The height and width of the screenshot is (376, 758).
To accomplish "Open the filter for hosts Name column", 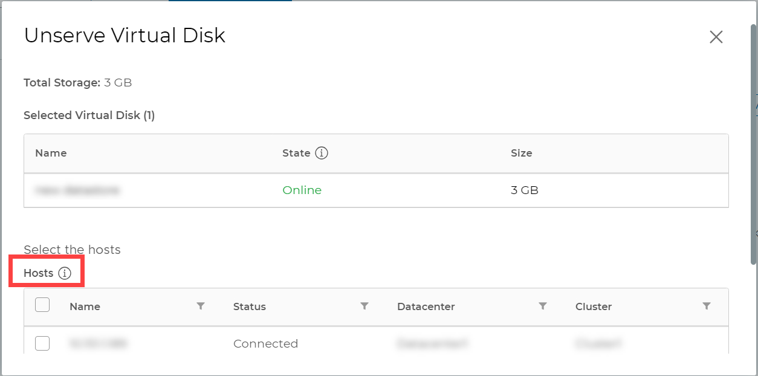I will pyautogui.click(x=201, y=306).
